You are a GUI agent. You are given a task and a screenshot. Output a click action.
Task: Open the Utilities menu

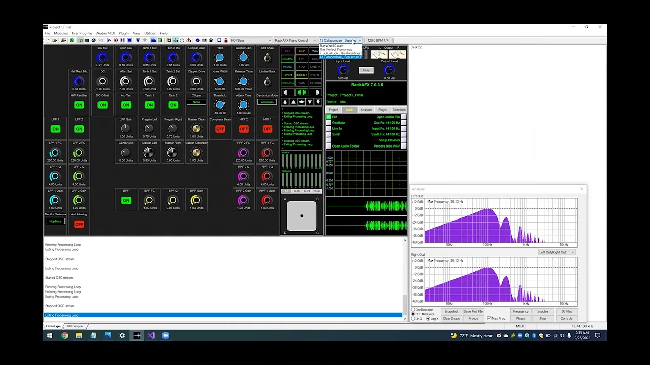point(150,33)
